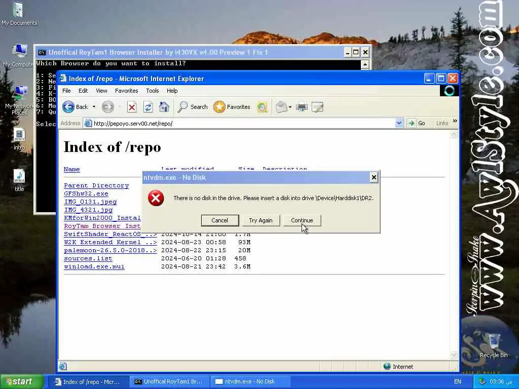
Task: Click the Forward arrow in Internet Explorer
Action: [107, 107]
